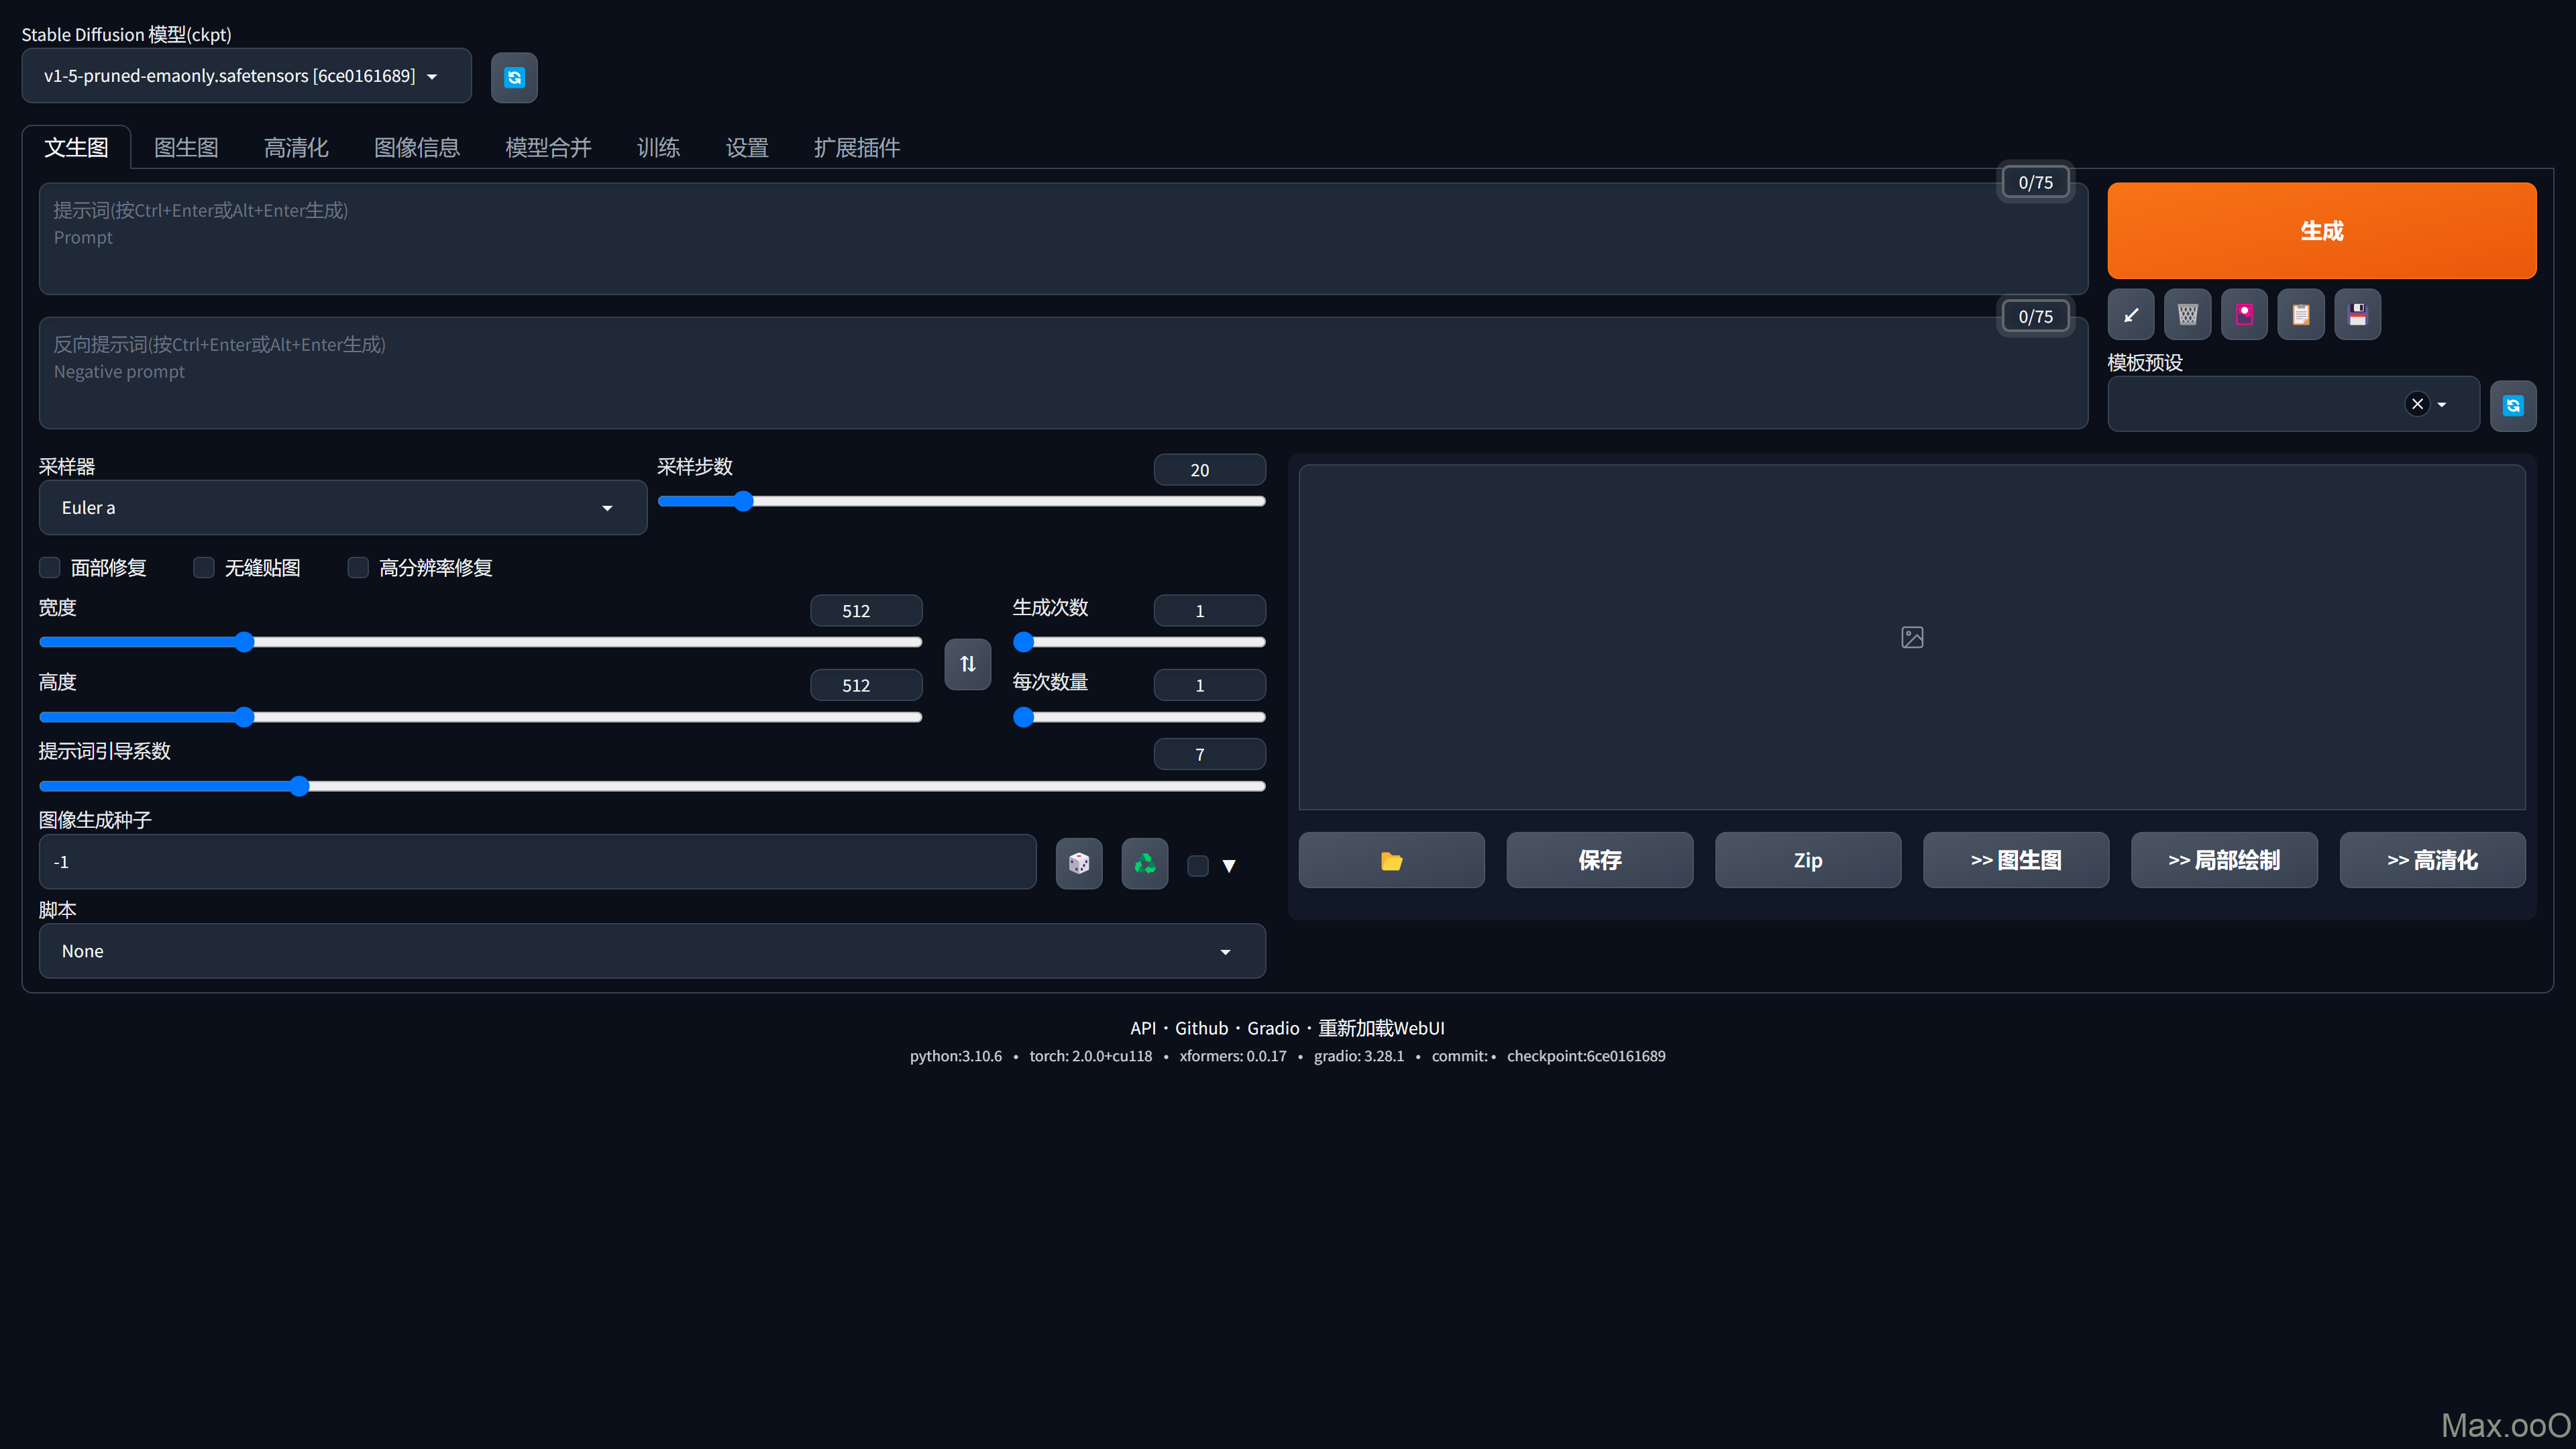Enable the 面部修复 checkbox

coord(50,568)
